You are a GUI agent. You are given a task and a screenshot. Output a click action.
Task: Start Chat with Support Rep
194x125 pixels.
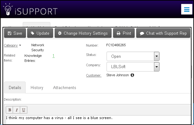163,33
